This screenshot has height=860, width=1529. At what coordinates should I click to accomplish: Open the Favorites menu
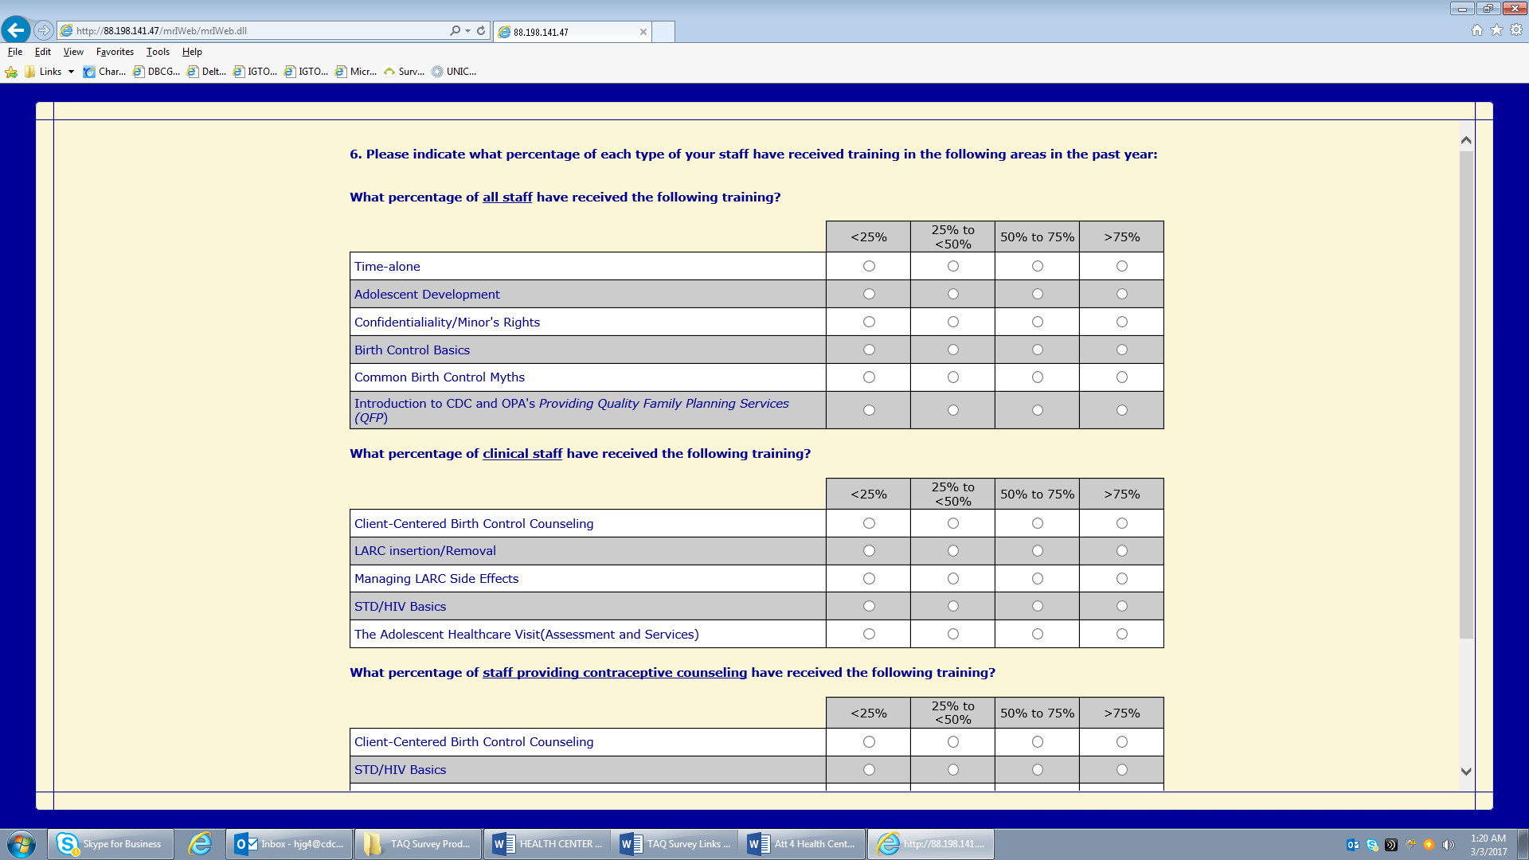click(115, 52)
